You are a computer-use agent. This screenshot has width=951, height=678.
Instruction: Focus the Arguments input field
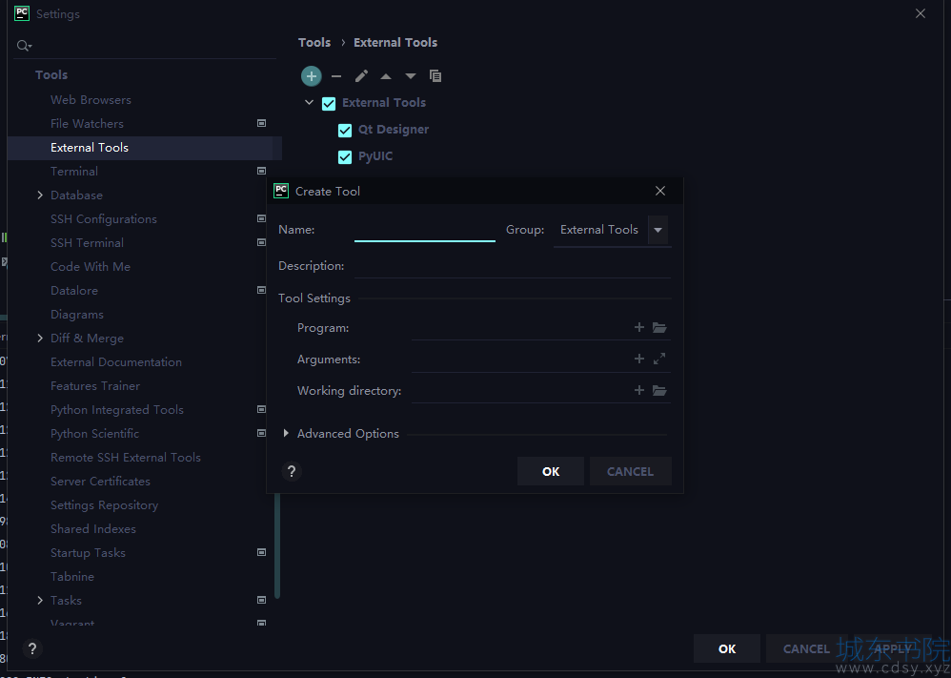point(521,360)
